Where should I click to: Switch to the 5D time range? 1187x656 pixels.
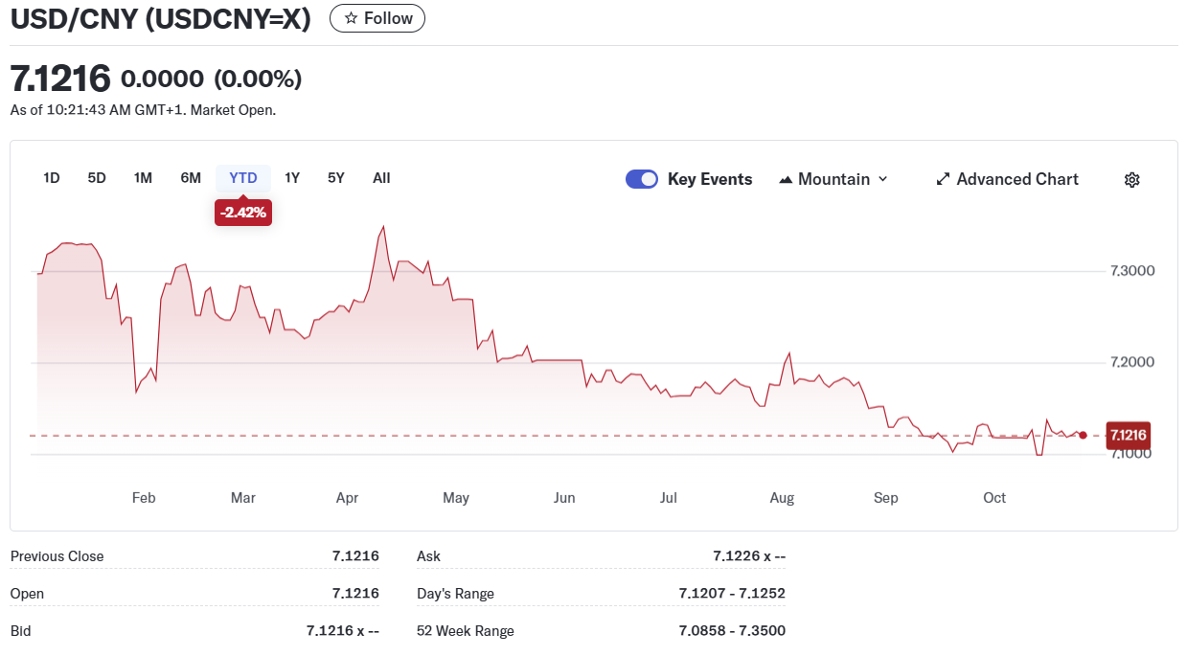97,178
